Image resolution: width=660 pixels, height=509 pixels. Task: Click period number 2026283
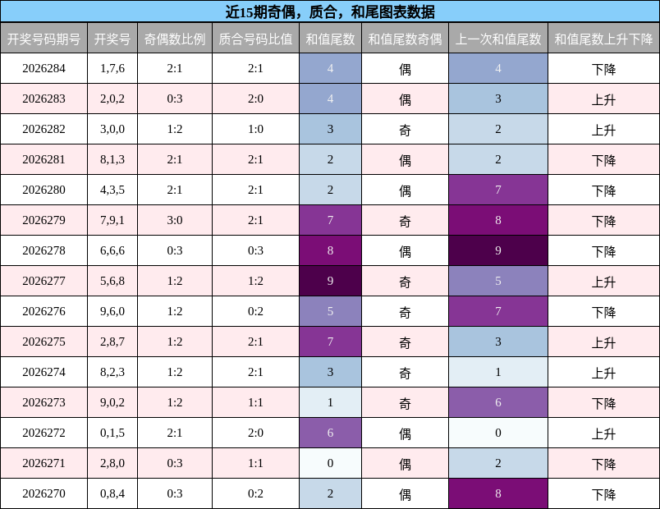point(44,99)
